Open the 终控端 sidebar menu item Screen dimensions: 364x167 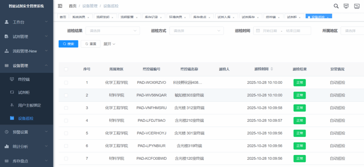(24, 79)
